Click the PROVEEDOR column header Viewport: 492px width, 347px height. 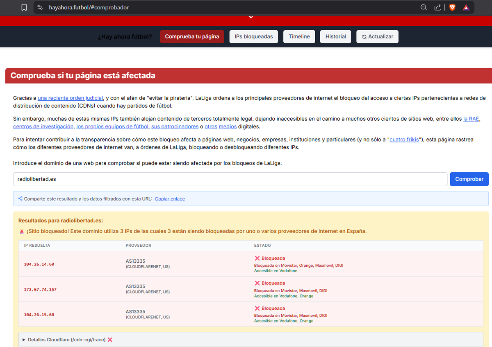138,246
